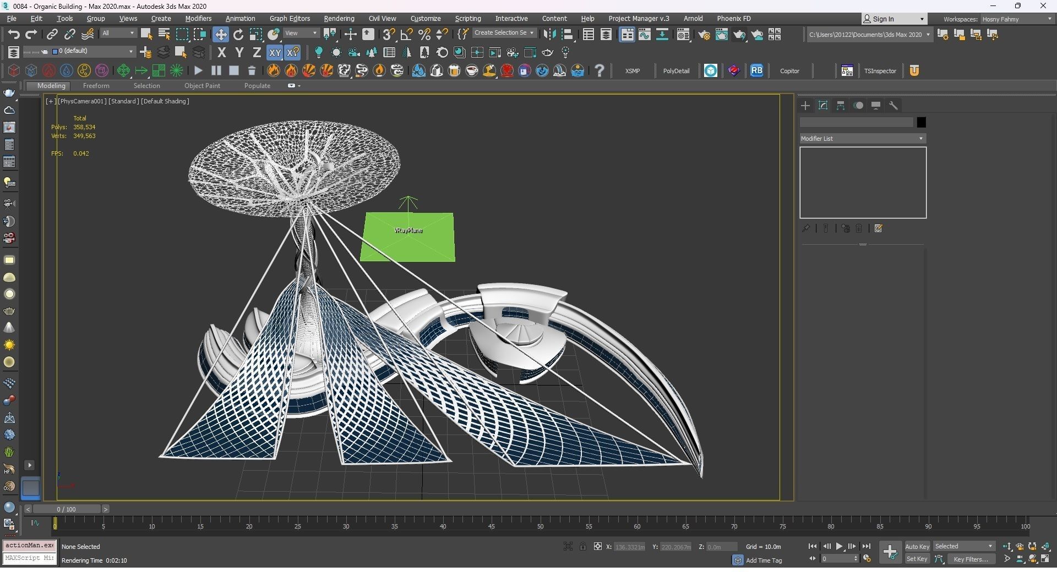The image size is (1057, 572).
Task: Open the Utilities panel wrench icon
Action: coord(893,106)
